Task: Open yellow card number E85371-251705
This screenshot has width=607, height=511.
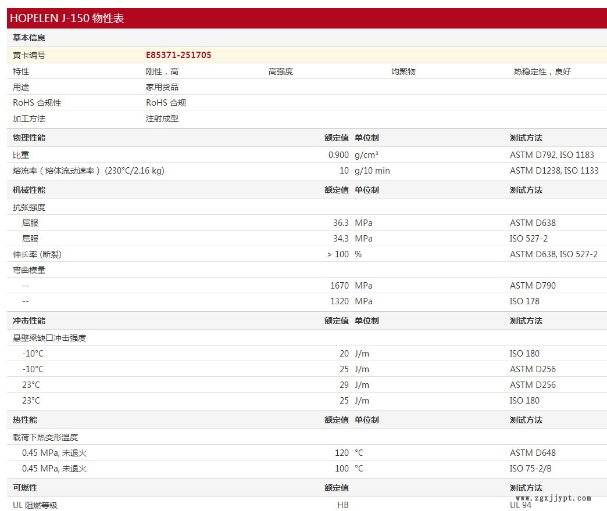Action: tap(178, 55)
